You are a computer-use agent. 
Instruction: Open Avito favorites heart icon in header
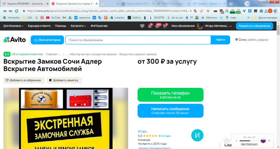142,26
